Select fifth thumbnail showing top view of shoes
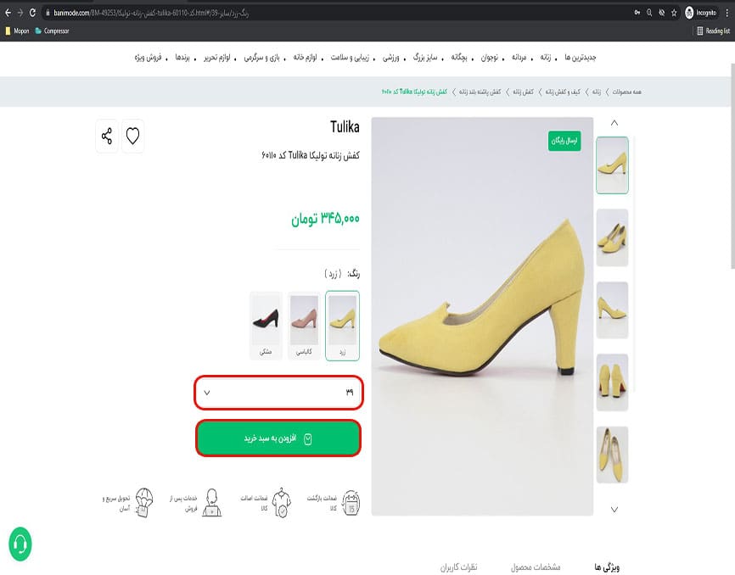The height and width of the screenshot is (575, 735). point(612,455)
